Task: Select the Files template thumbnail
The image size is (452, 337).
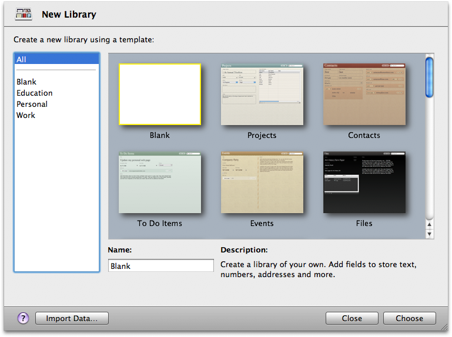Action: tap(364, 183)
